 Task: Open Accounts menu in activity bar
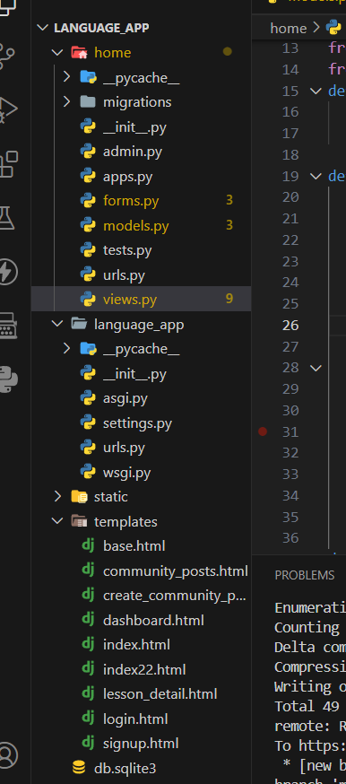tap(7, 754)
